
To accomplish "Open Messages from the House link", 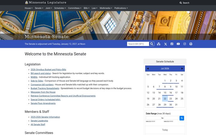I will coord(43,92).
